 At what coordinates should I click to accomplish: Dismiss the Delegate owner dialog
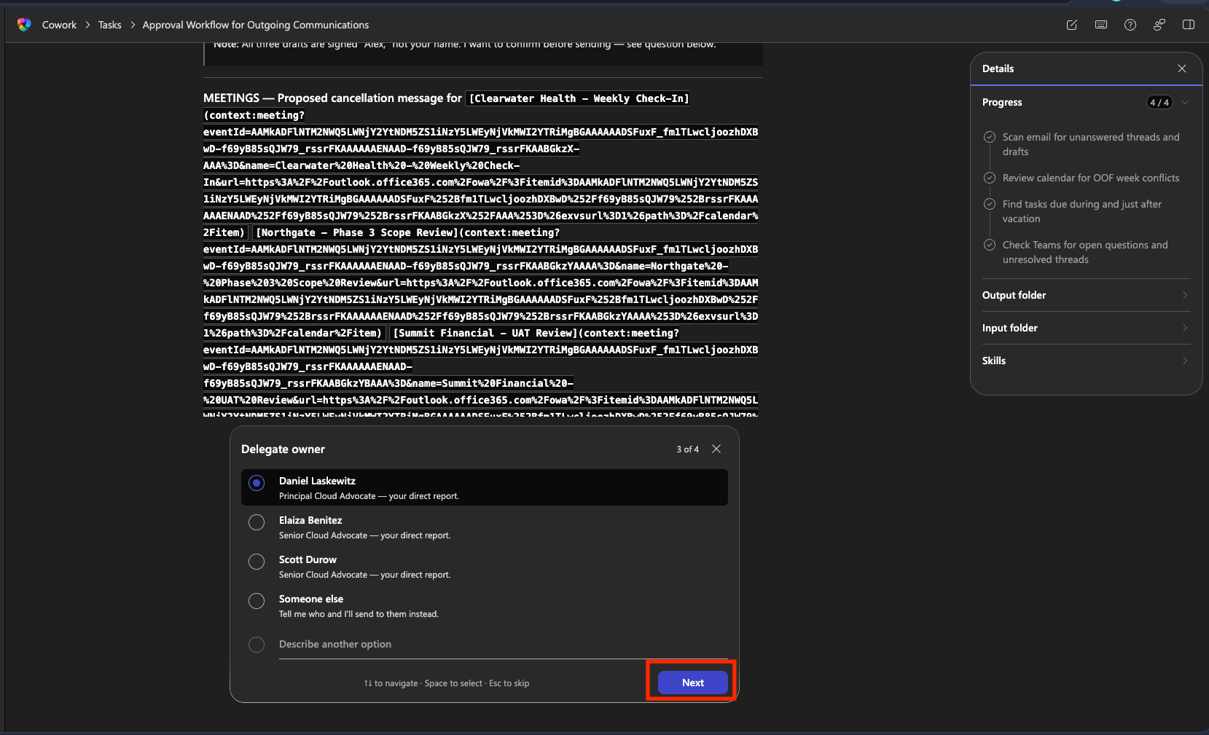[x=716, y=449]
